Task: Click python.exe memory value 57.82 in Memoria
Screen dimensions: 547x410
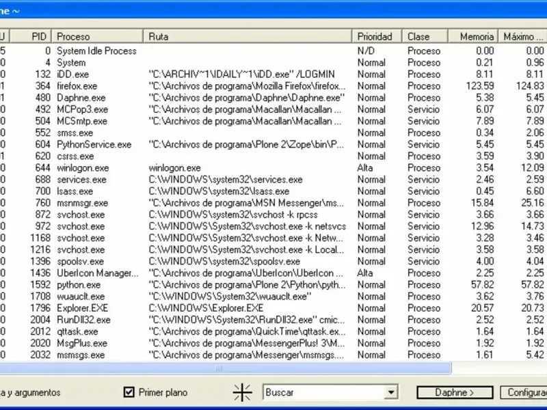Action: [x=483, y=285]
